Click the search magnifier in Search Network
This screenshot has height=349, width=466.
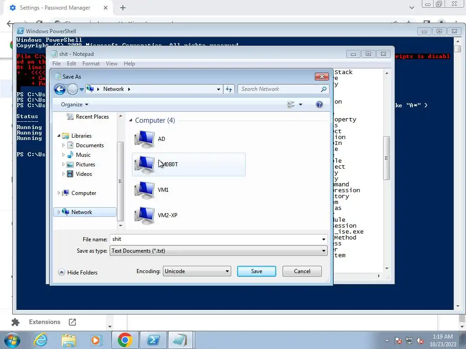click(x=324, y=89)
